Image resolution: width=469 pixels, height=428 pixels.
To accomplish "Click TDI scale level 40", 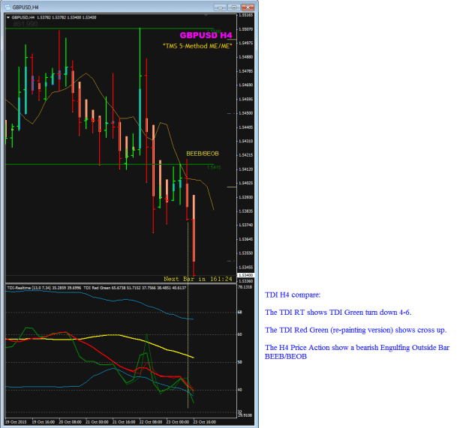I will pos(240,390).
